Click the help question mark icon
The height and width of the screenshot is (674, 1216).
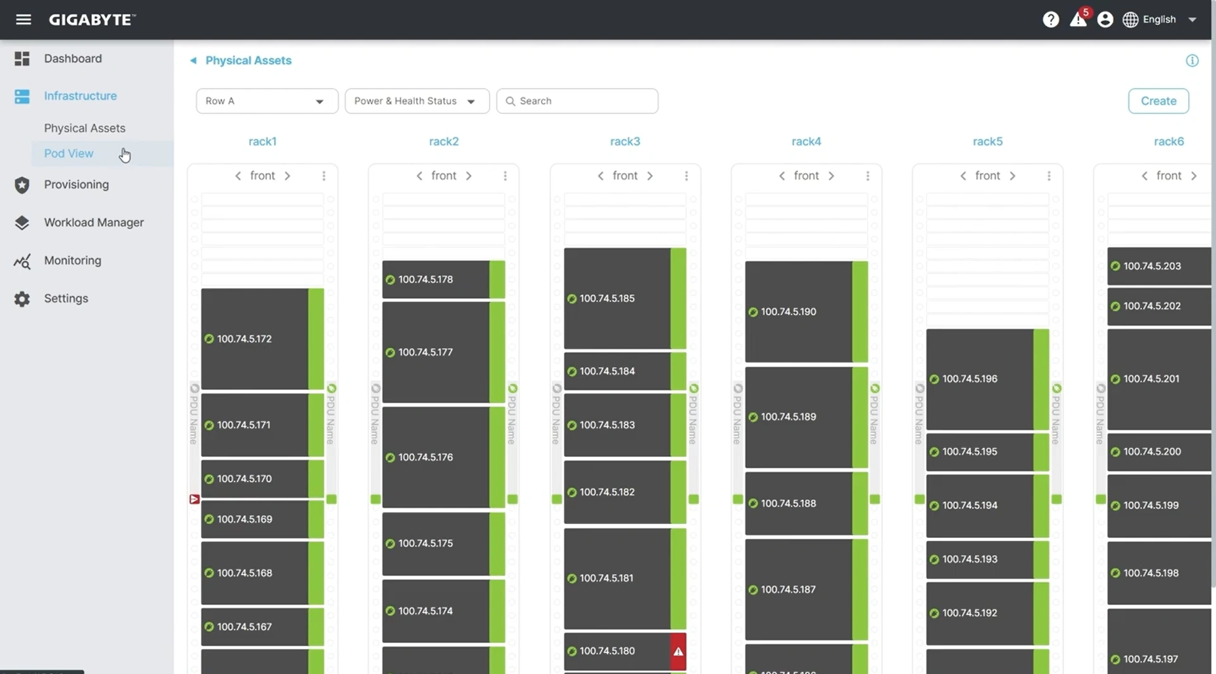(x=1051, y=20)
